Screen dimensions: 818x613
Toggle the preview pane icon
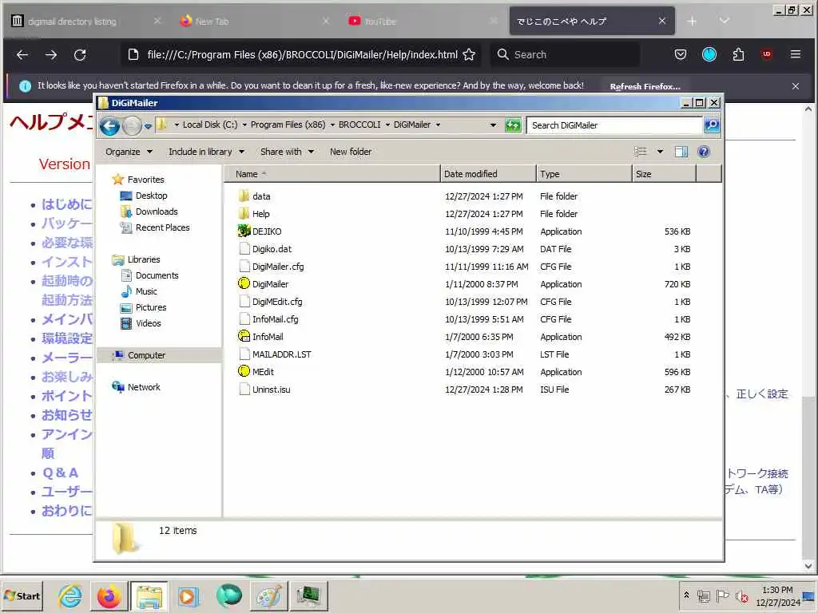click(x=681, y=152)
